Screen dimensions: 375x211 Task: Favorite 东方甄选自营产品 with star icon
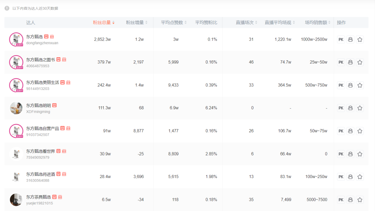coord(360,131)
